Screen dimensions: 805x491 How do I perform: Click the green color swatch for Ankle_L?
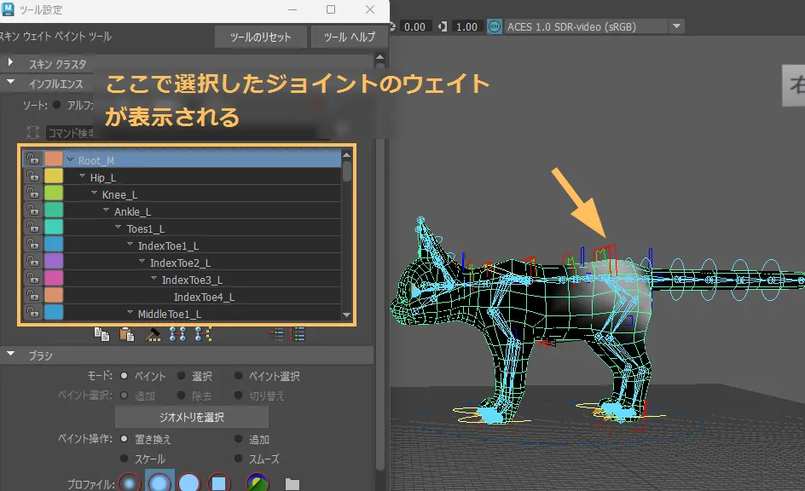54,211
